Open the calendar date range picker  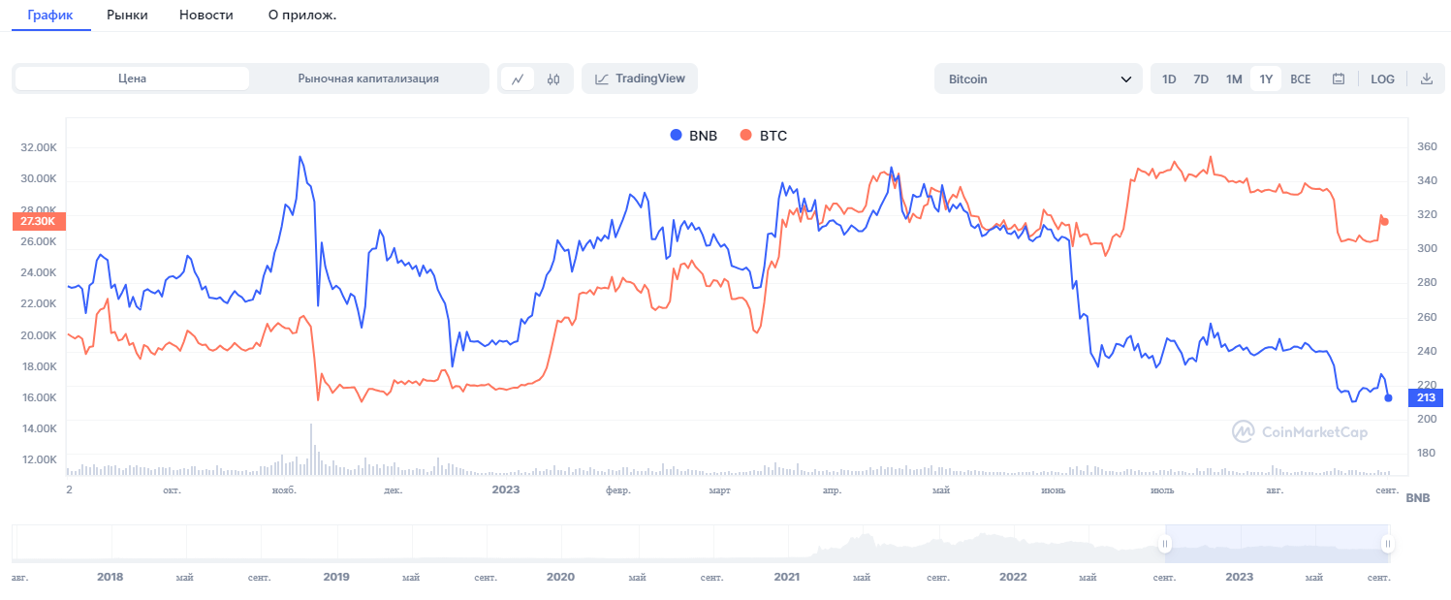1339,79
